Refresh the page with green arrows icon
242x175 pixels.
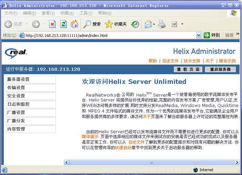[x=63, y=24]
